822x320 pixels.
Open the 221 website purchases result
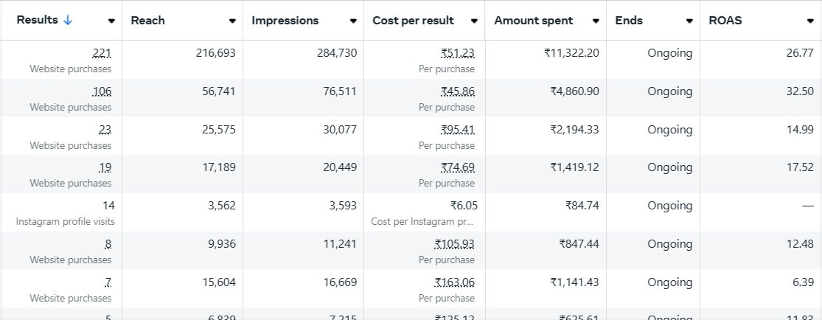point(102,53)
